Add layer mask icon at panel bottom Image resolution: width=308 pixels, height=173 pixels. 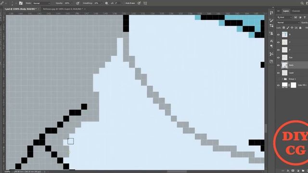tap(293, 171)
